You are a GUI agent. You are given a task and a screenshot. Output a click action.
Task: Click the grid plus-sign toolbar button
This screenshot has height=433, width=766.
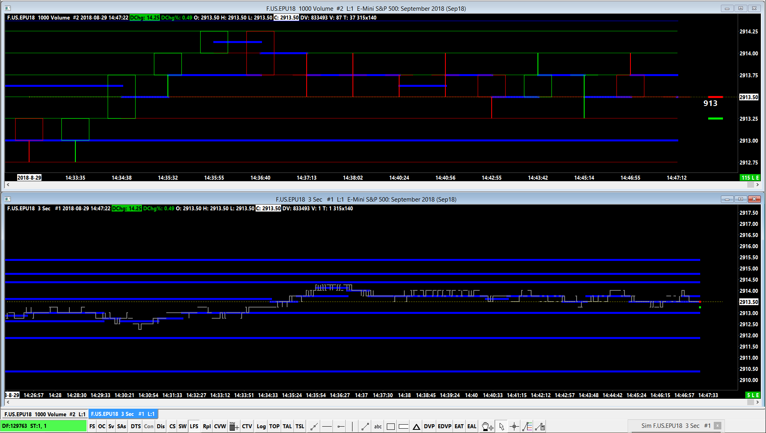click(x=234, y=427)
